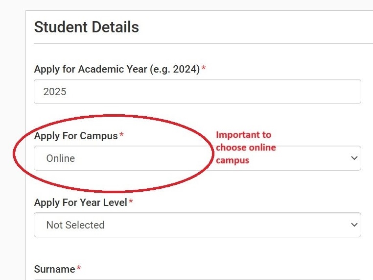The width and height of the screenshot is (373, 280).
Task: Click the red 'Important to choose online campus' note
Action: 246,148
